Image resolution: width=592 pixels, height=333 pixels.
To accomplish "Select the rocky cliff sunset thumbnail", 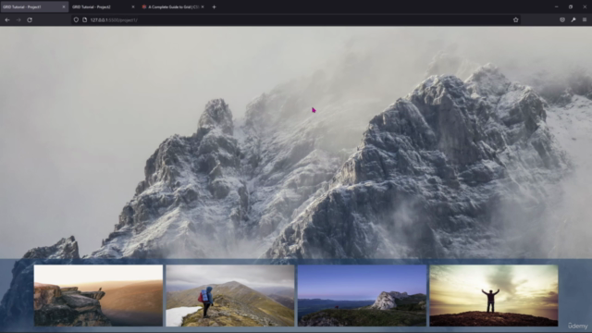I will coord(98,295).
